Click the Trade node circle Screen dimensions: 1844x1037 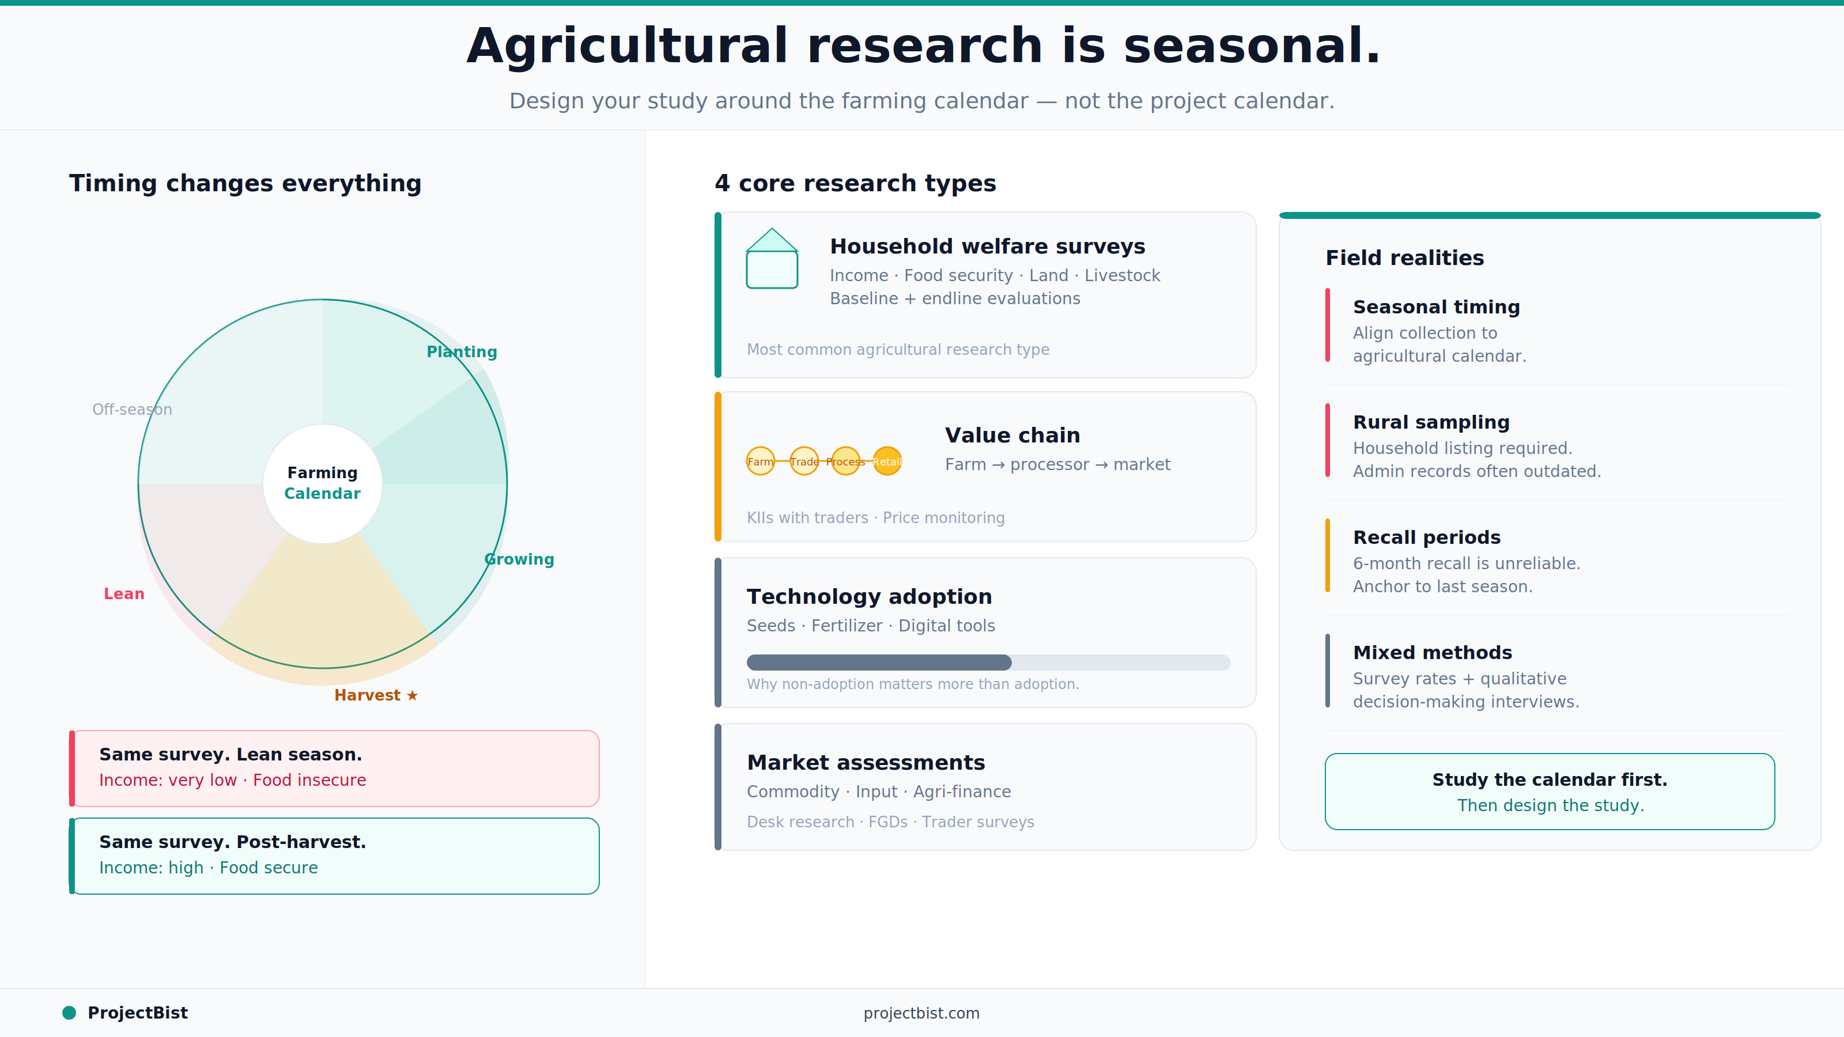(x=804, y=461)
